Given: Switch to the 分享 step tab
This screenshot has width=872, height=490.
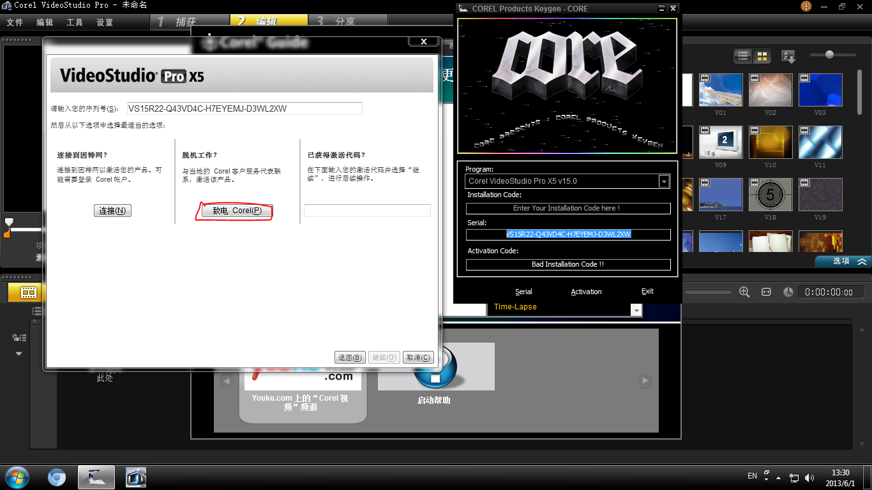Looking at the screenshot, I should point(348,21).
